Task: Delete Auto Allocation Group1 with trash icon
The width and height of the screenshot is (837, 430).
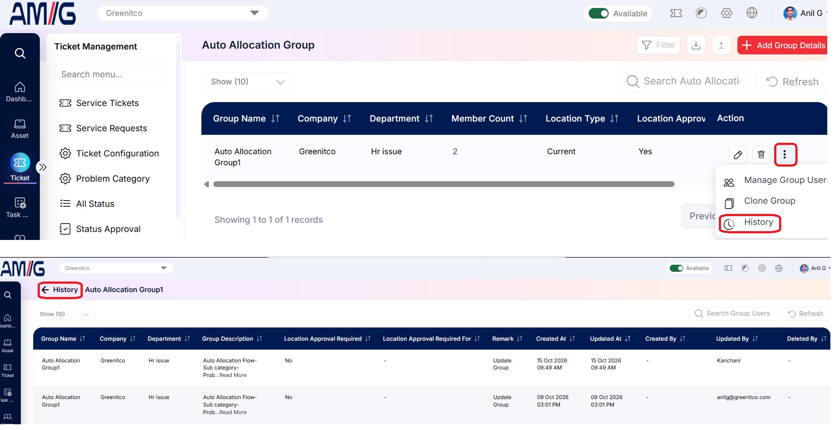Action: 761,155
